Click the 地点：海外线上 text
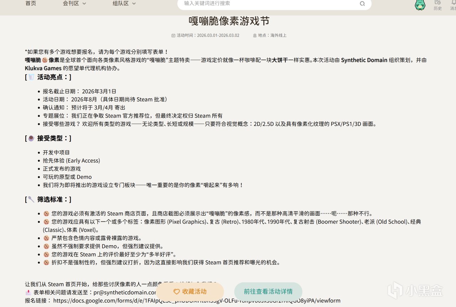This screenshot has height=307, width=456. click(x=272, y=36)
